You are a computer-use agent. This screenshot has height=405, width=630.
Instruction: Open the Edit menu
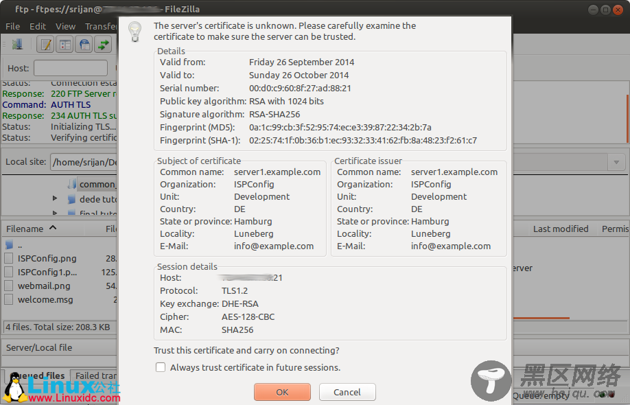(x=38, y=27)
